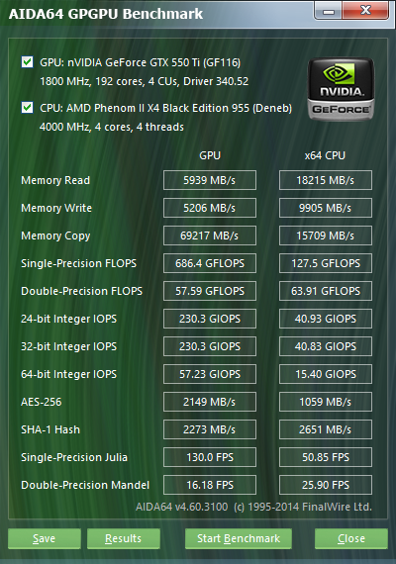
Task: Click the GPU Memory Copy value 69217 MB/s
Action: 210,235
